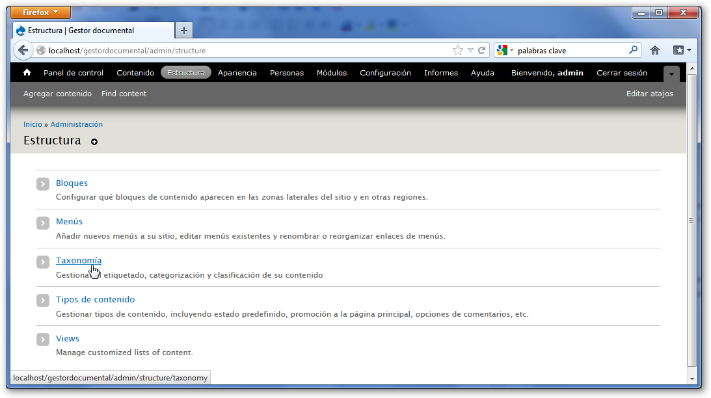The height and width of the screenshot is (398, 711).
Task: Open the Tipos de contenido link
Action: (x=95, y=299)
